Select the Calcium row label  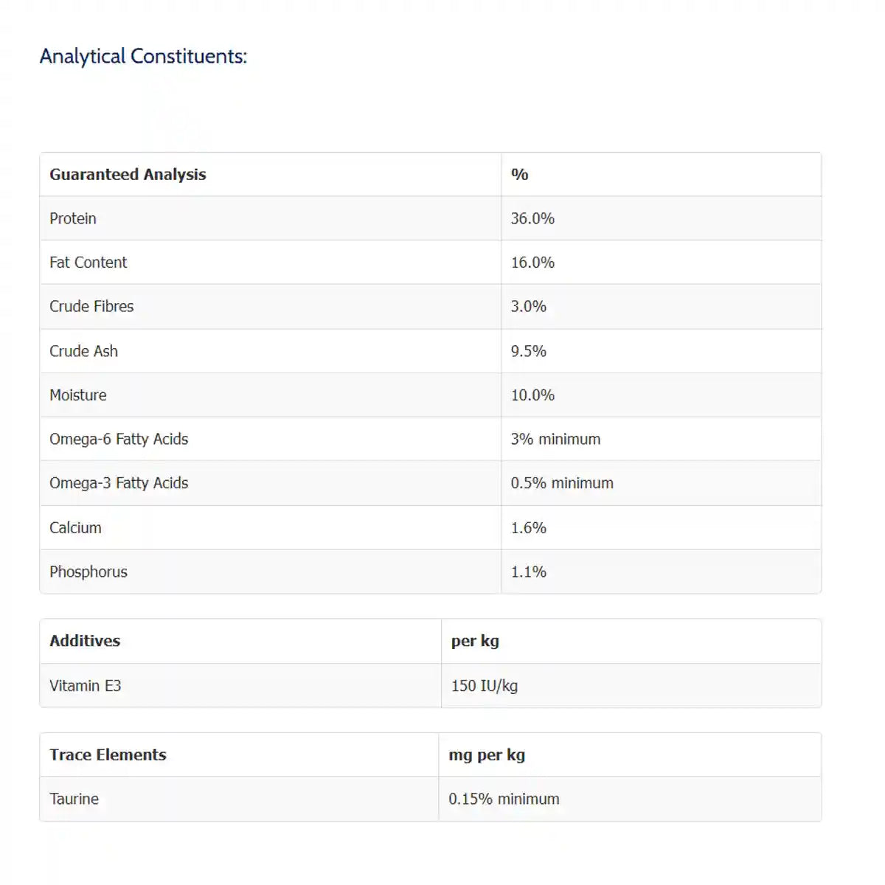coord(75,528)
